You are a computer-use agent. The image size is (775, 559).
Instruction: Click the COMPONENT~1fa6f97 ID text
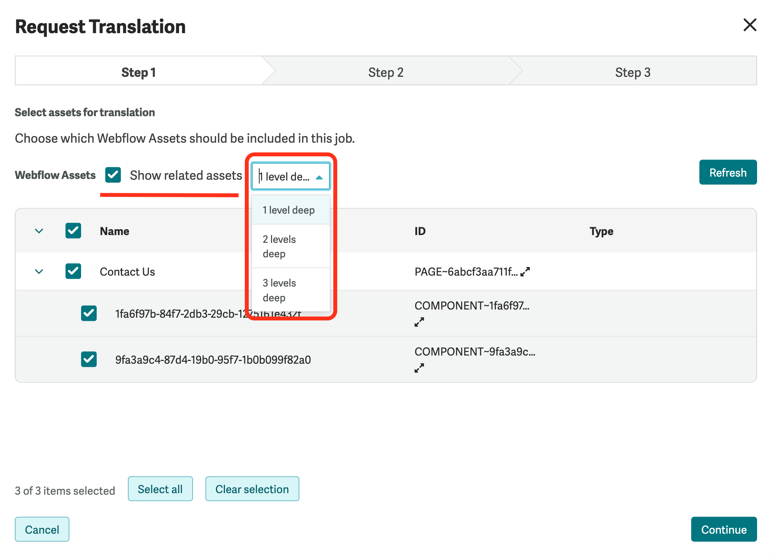tap(472, 306)
